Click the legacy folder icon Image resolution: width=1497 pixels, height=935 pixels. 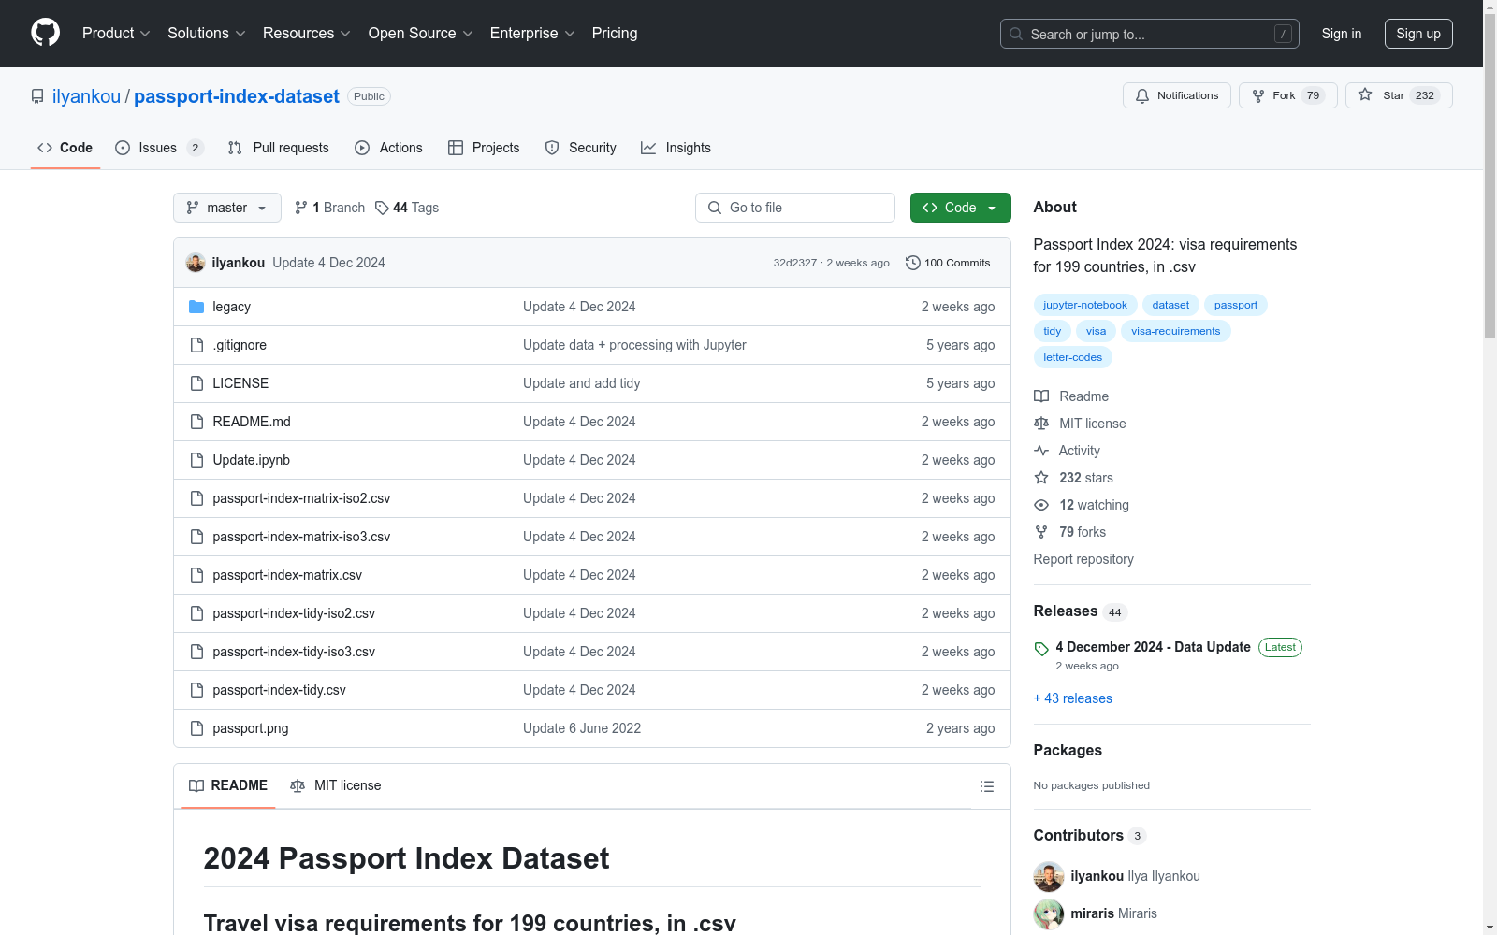196,307
